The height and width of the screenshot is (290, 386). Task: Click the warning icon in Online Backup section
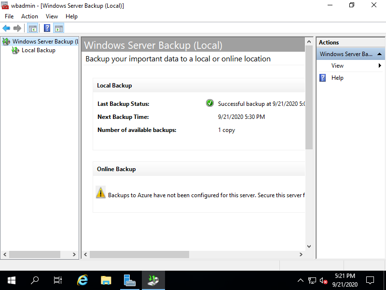coord(100,192)
